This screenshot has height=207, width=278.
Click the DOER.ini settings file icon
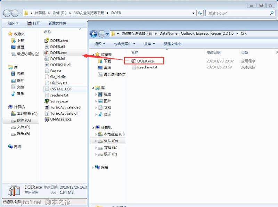47,59
